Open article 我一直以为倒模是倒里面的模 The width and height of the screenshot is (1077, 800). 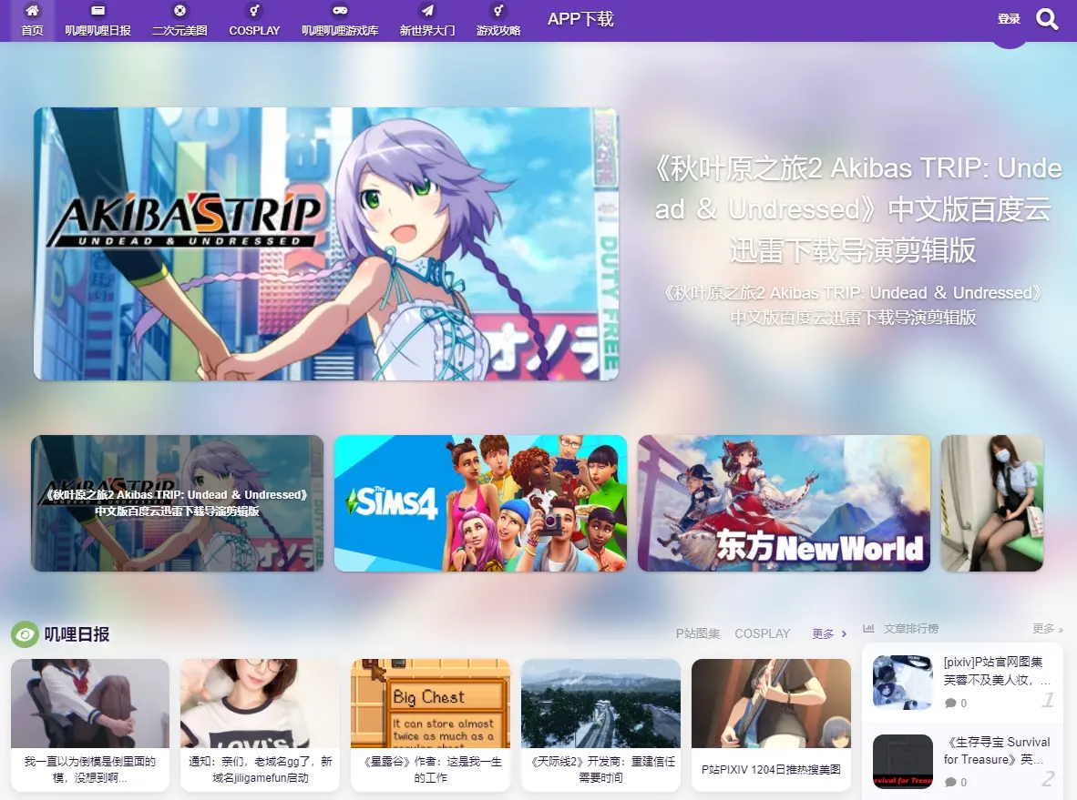click(90, 770)
